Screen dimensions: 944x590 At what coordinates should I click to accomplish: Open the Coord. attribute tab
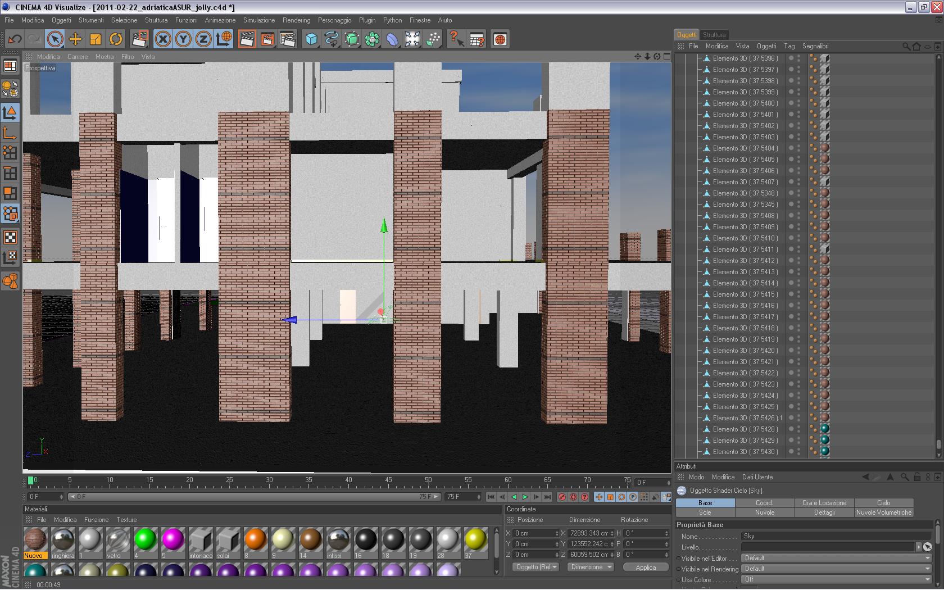[764, 503]
